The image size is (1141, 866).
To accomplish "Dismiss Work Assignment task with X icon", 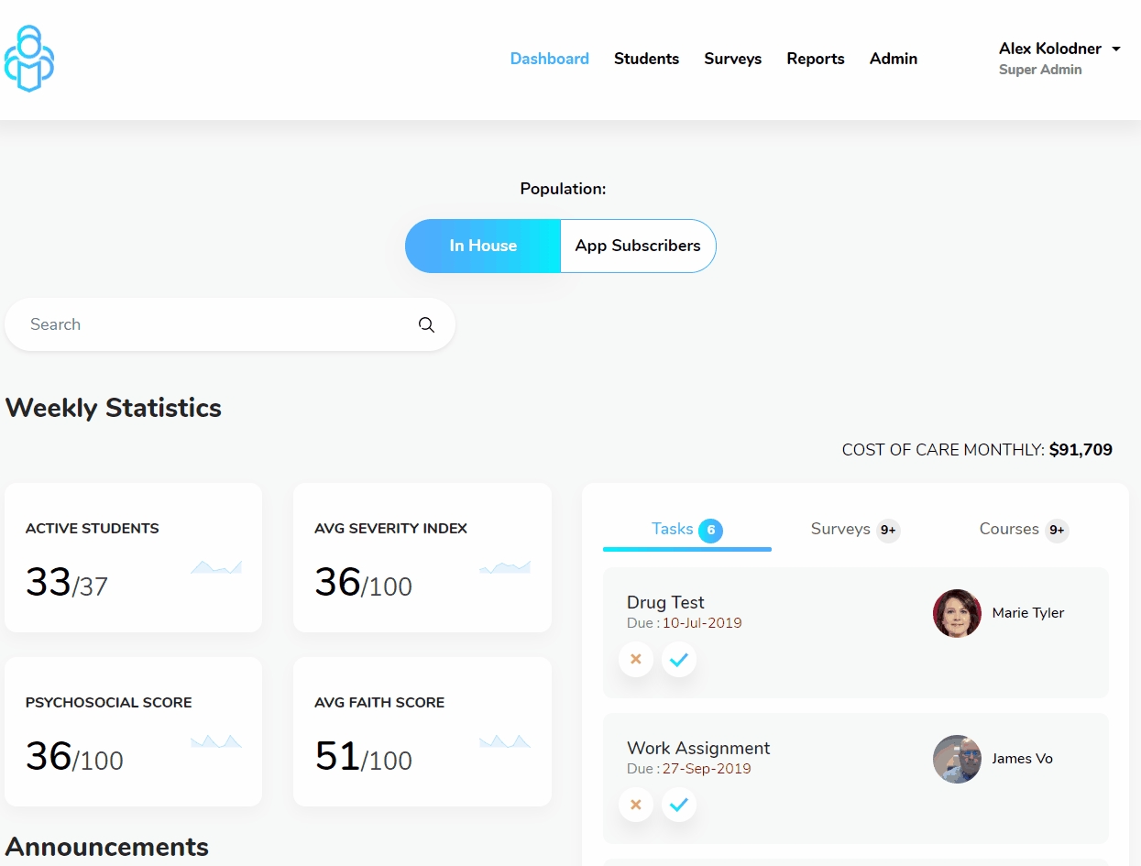I will 636,805.
